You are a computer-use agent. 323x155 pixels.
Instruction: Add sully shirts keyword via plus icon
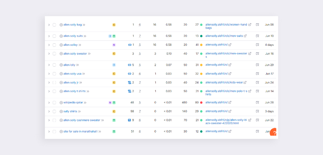tap(61, 111)
